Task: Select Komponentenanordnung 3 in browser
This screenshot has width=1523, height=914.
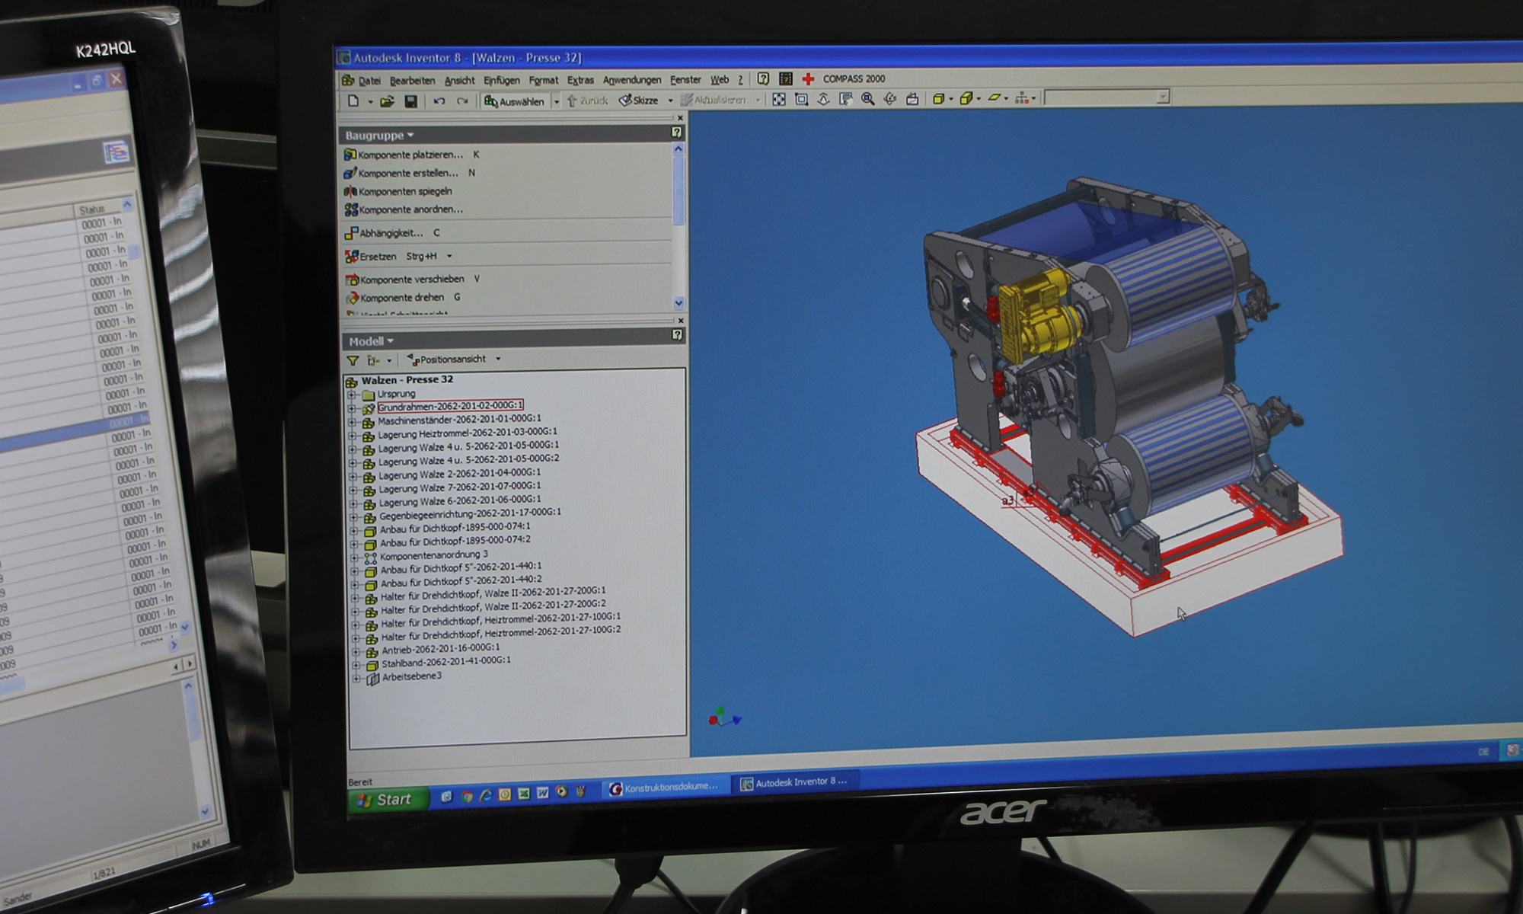Action: point(434,555)
